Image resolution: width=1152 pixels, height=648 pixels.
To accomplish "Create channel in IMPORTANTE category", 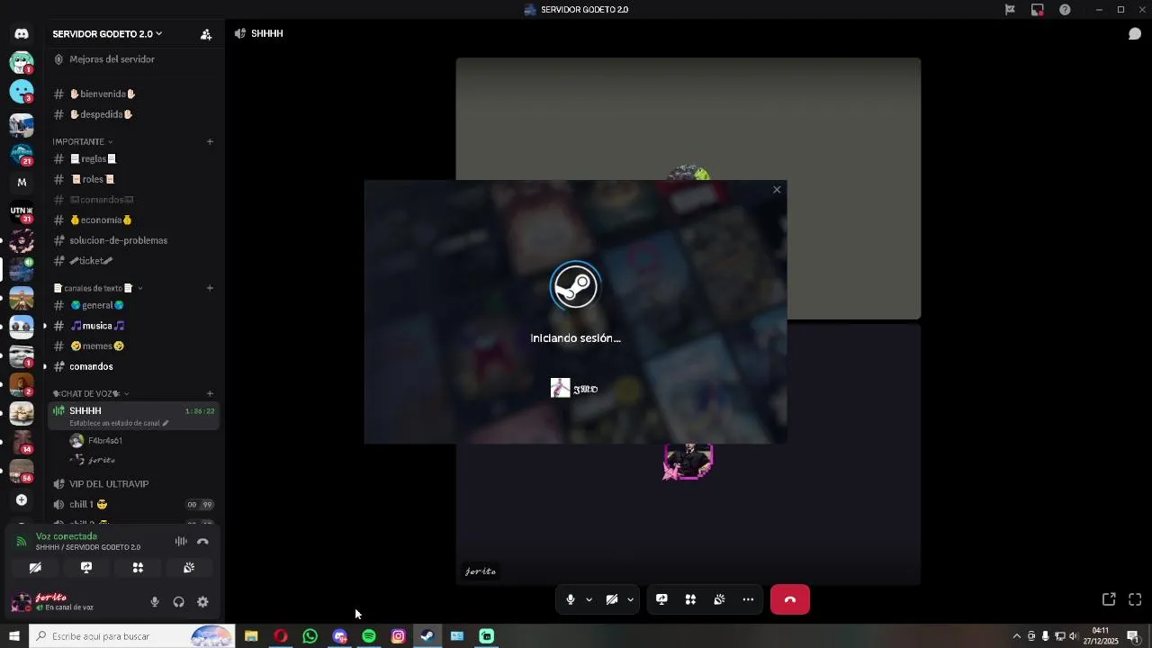I will tap(210, 141).
